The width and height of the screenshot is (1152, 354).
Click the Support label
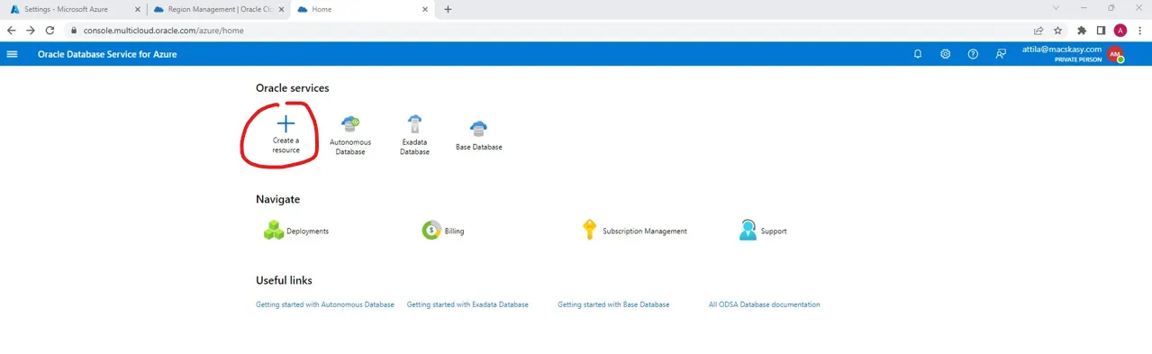774,231
